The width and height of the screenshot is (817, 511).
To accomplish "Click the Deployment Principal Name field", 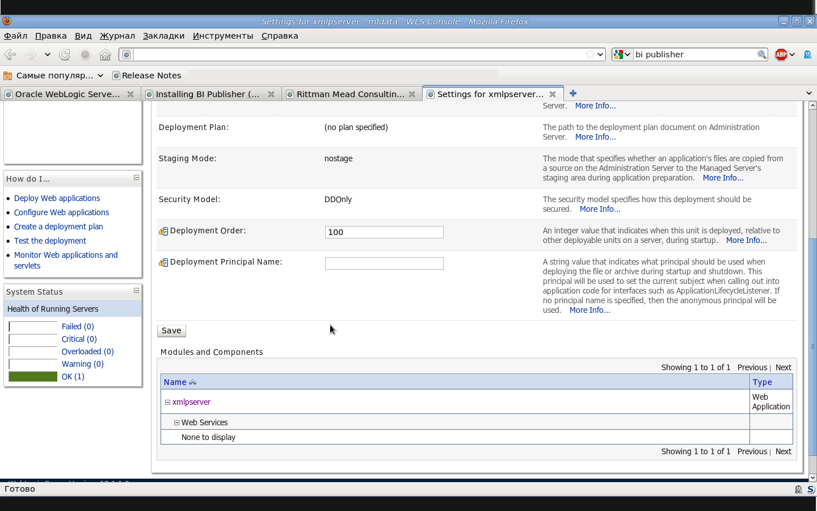I will pyautogui.click(x=384, y=263).
